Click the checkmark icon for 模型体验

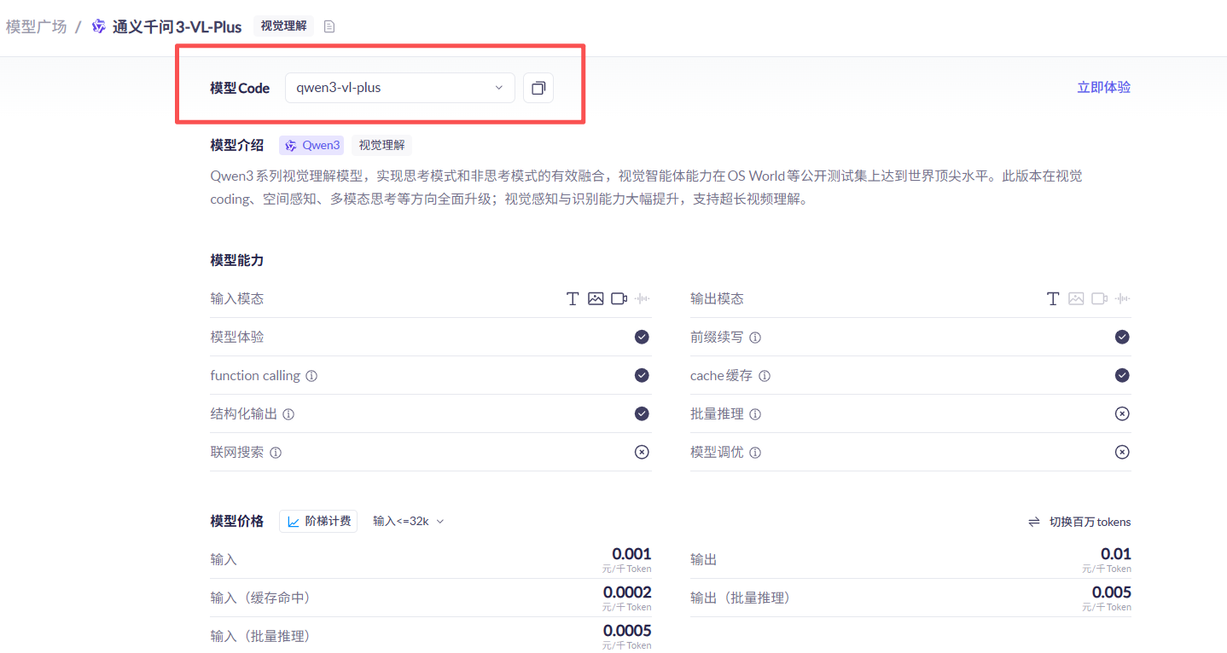point(642,337)
